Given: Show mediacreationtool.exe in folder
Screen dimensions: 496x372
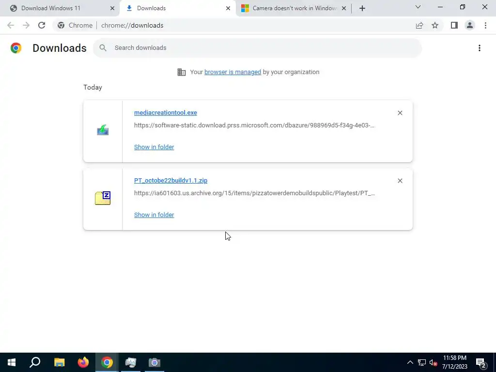Looking at the screenshot, I should [154, 147].
